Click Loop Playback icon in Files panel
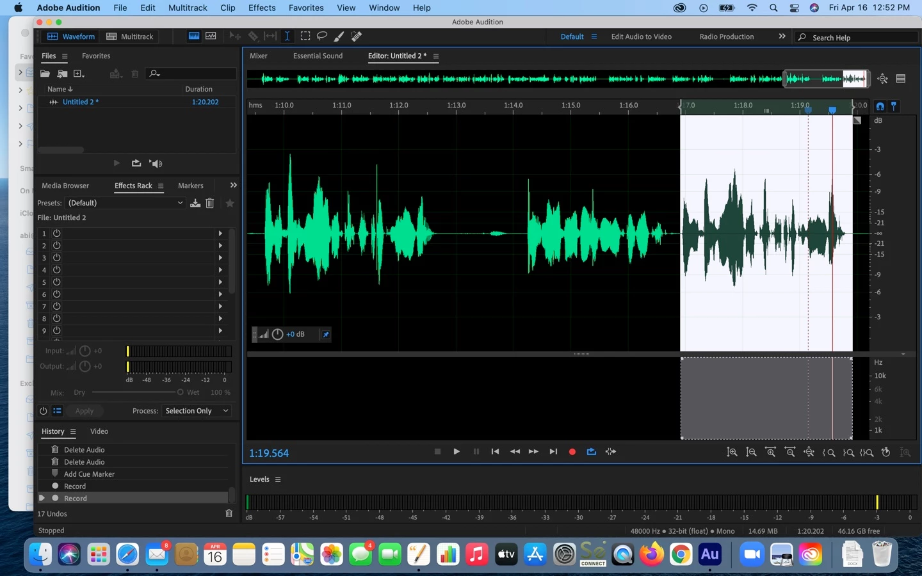This screenshot has height=576, width=922. coord(136,163)
